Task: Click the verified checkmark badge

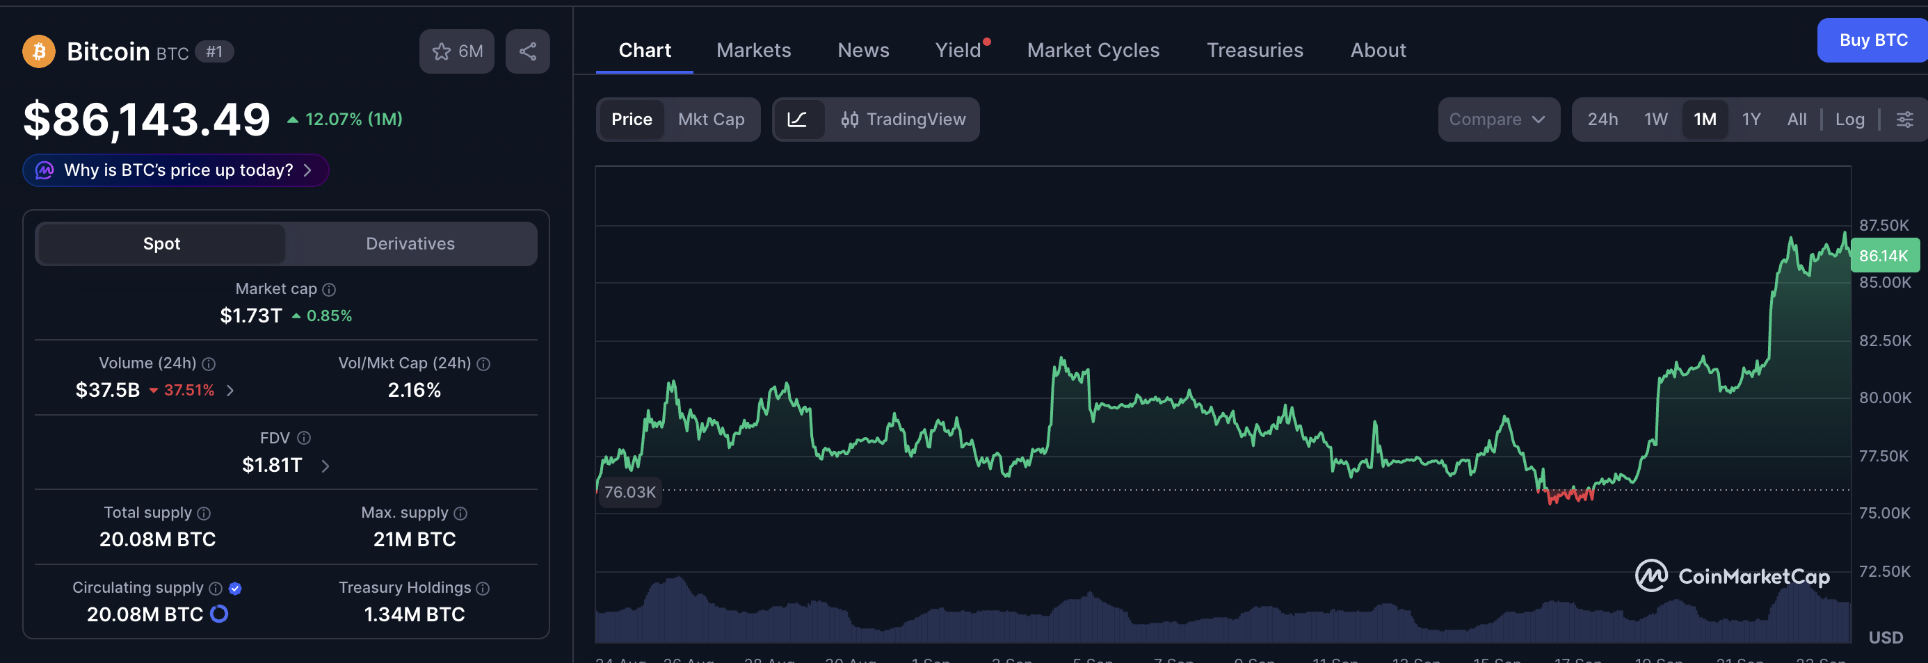Action: click(235, 588)
